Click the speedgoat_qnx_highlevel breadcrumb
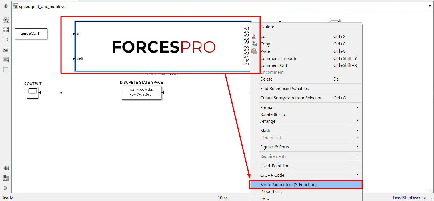Image resolution: width=434 pixels, height=201 pixels. tap(43, 6)
